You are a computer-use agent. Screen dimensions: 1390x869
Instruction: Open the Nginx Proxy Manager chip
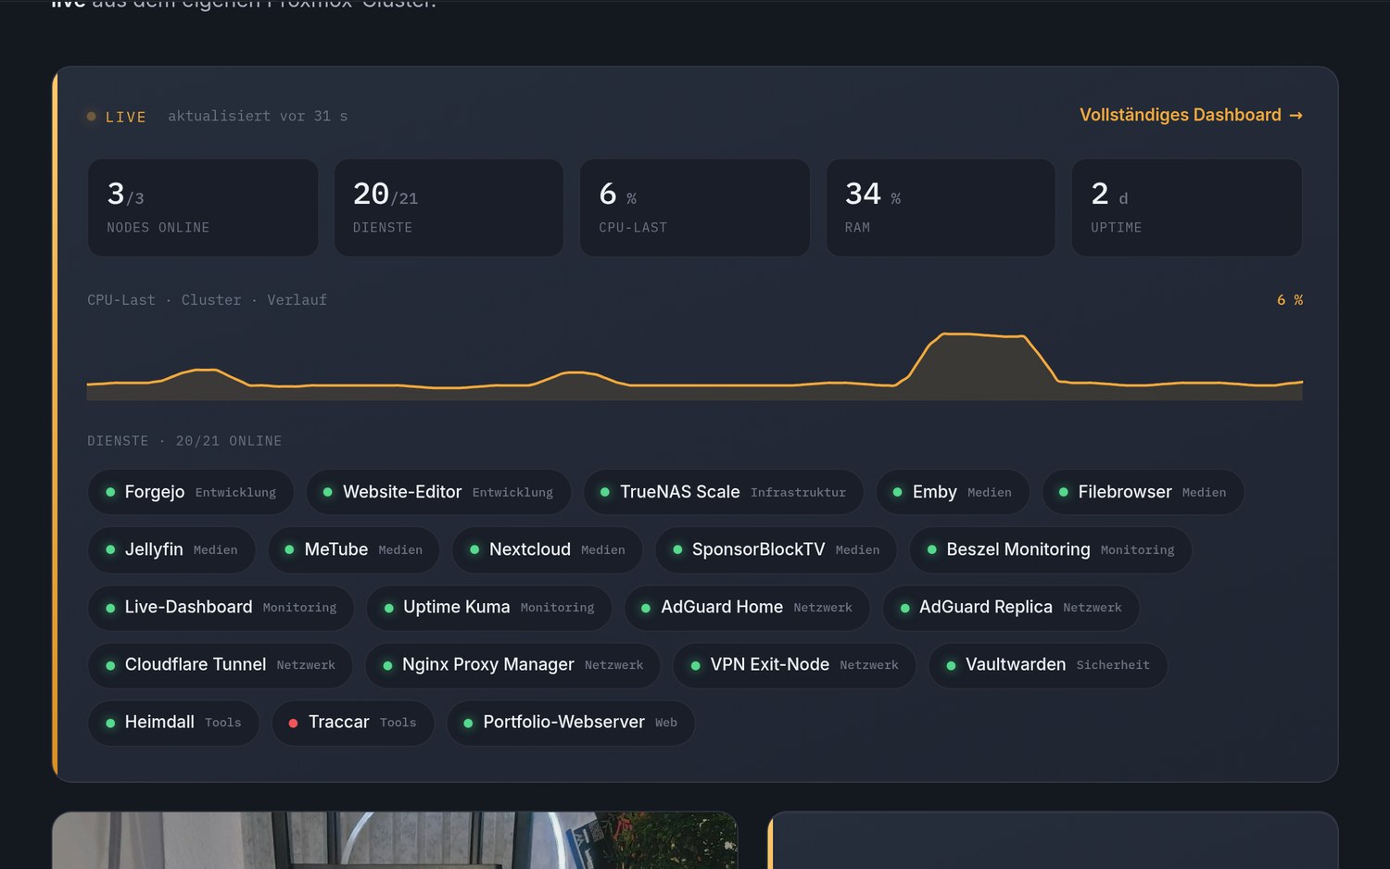(x=513, y=664)
